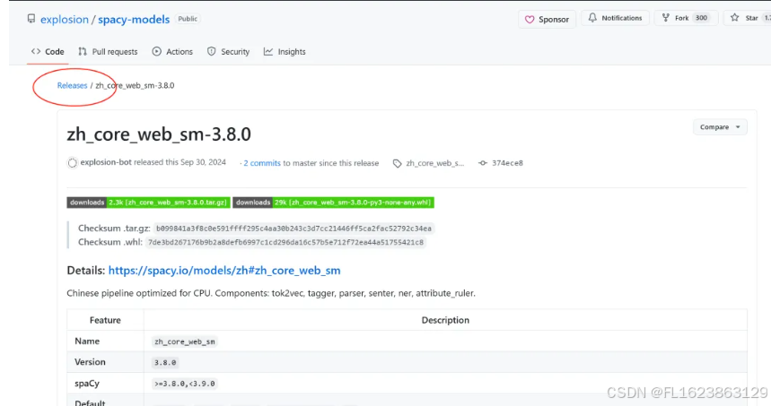Click the version value 3.8.0

[x=165, y=363]
